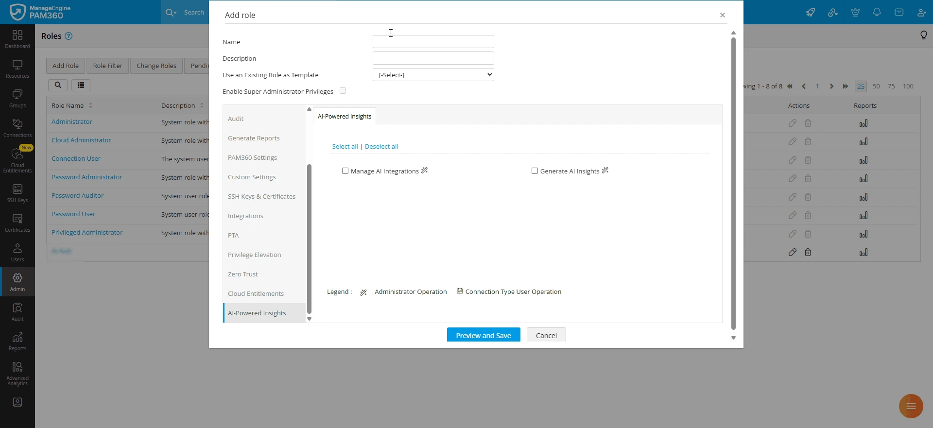The image size is (933, 428).
Task: Check Manage AI Integrations
Action: 345,171
